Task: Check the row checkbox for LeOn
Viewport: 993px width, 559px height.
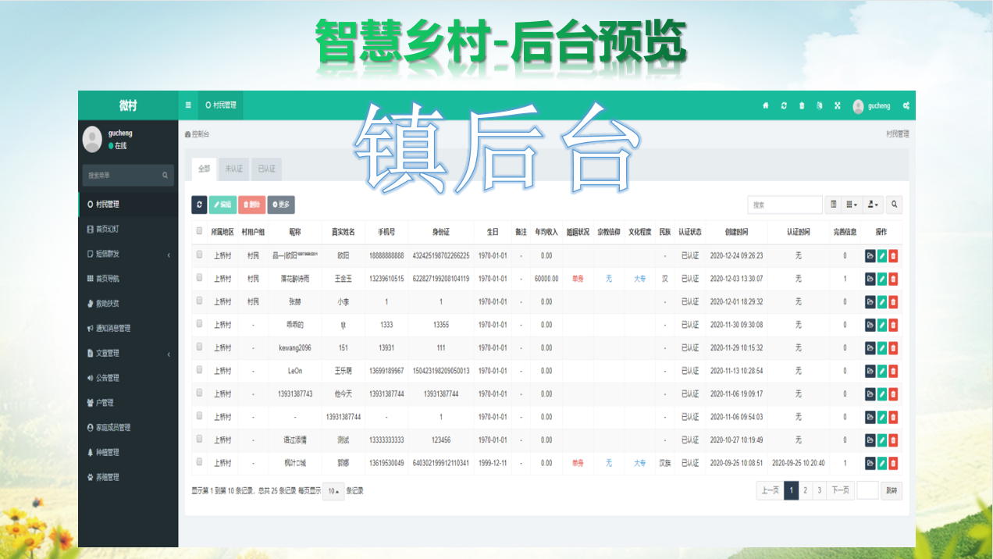Action: click(x=200, y=370)
